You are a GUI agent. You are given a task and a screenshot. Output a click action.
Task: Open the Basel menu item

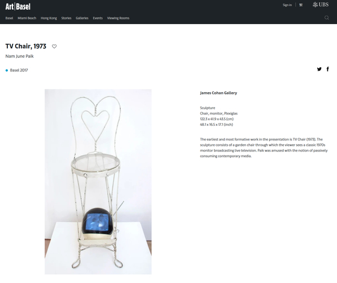click(x=9, y=18)
